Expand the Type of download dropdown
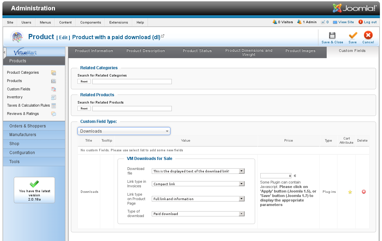Image resolution: width=382 pixels, height=241 pixels. tap(198, 214)
